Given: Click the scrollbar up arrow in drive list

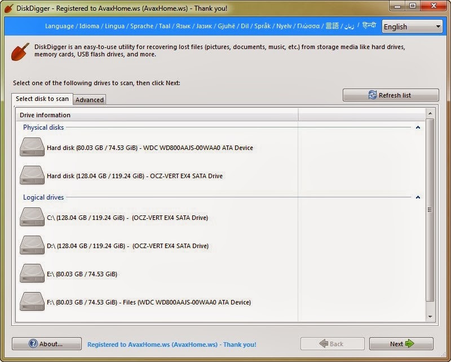Looking at the screenshot, I should point(430,114).
